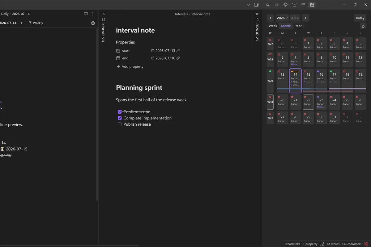Click the 0 backlinks status item
This screenshot has width=371, height=247.
tap(292, 244)
